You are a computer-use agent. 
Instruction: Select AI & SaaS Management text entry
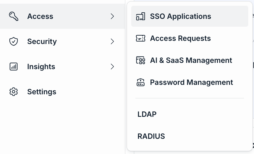pos(191,60)
